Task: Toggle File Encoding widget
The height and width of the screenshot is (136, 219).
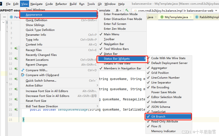Action: click(x=169, y=87)
